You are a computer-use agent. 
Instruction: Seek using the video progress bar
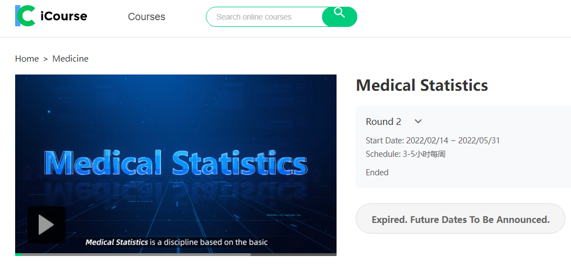click(x=168, y=254)
